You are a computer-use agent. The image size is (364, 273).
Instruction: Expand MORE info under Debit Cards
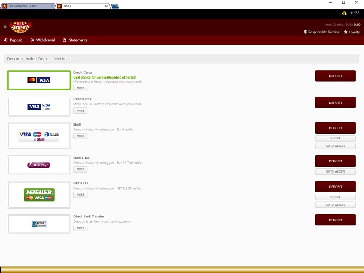click(x=80, y=111)
